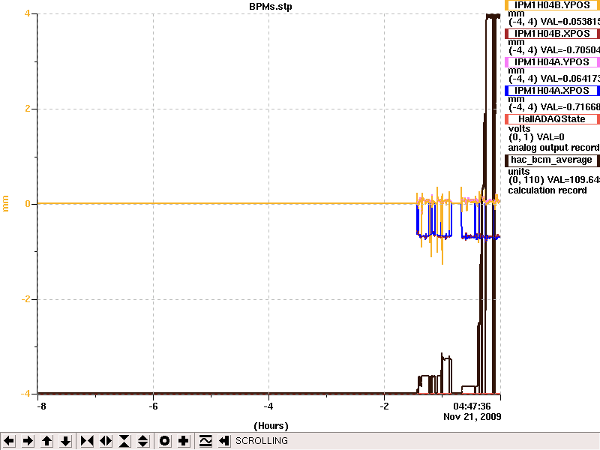
Task: Zoom out vertically with up-down triangles icon
Action: (x=143, y=441)
